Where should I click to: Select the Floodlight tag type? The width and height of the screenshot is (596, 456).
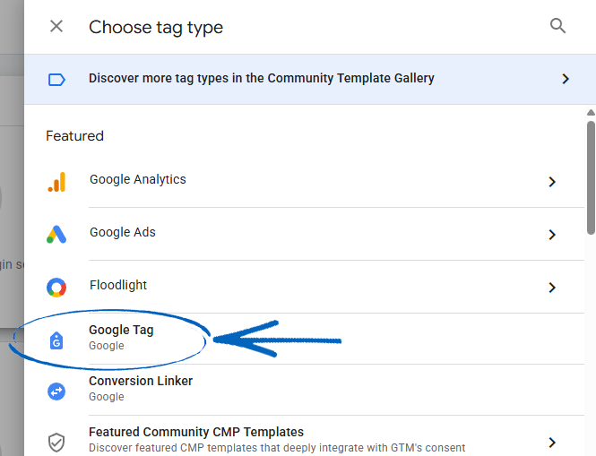118,285
